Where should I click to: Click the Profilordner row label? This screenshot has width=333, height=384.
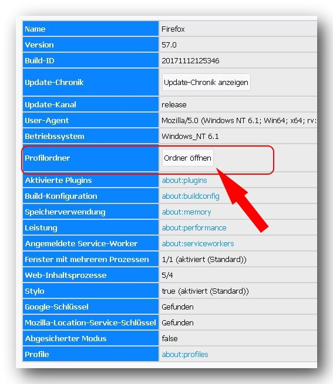coord(48,158)
